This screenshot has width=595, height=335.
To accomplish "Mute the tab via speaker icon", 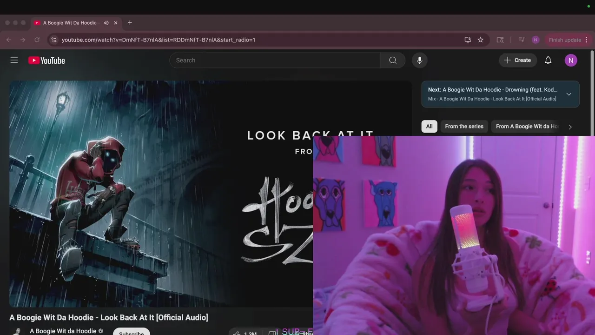I will pyautogui.click(x=106, y=23).
